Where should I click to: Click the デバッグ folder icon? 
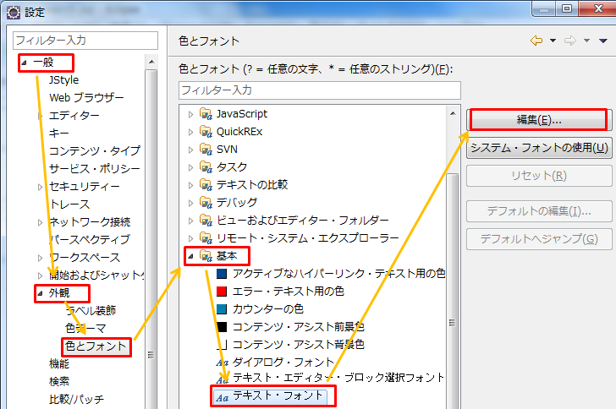[206, 202]
